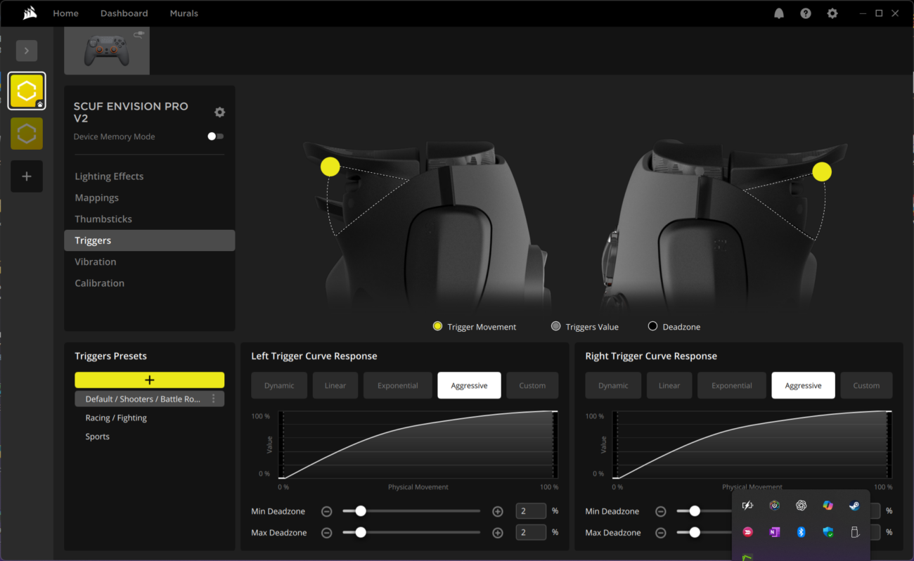
Task: Click the battery power tray icon
Action: [x=747, y=505]
